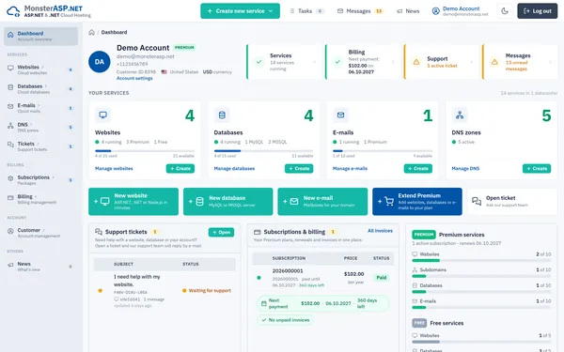Image resolution: width=564 pixels, height=352 pixels.
Task: Expand Tickets chevron in sidebar
Action: [38, 144]
